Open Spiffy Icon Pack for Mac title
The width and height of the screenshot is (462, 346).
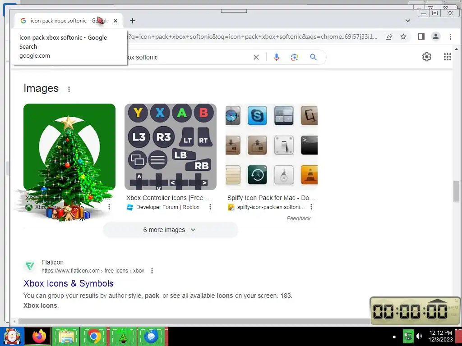(271, 198)
